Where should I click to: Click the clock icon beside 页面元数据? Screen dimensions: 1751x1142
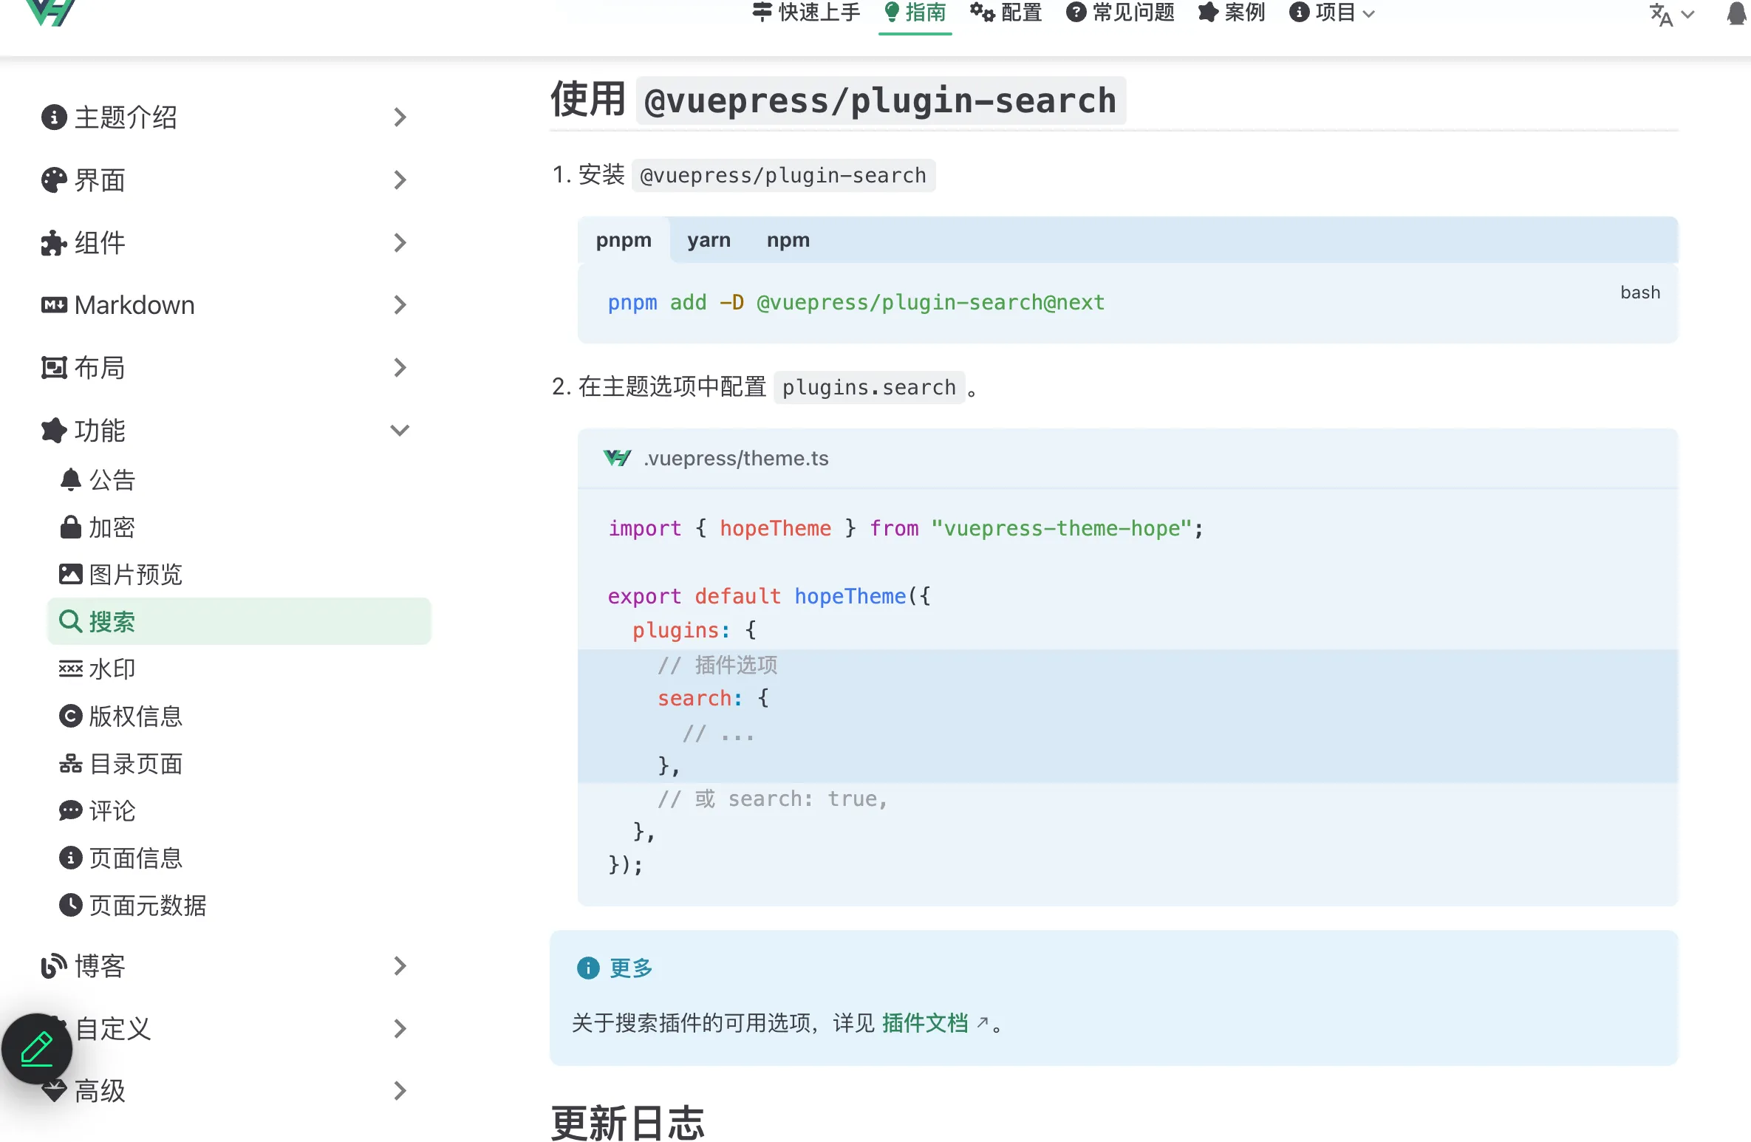point(70,905)
